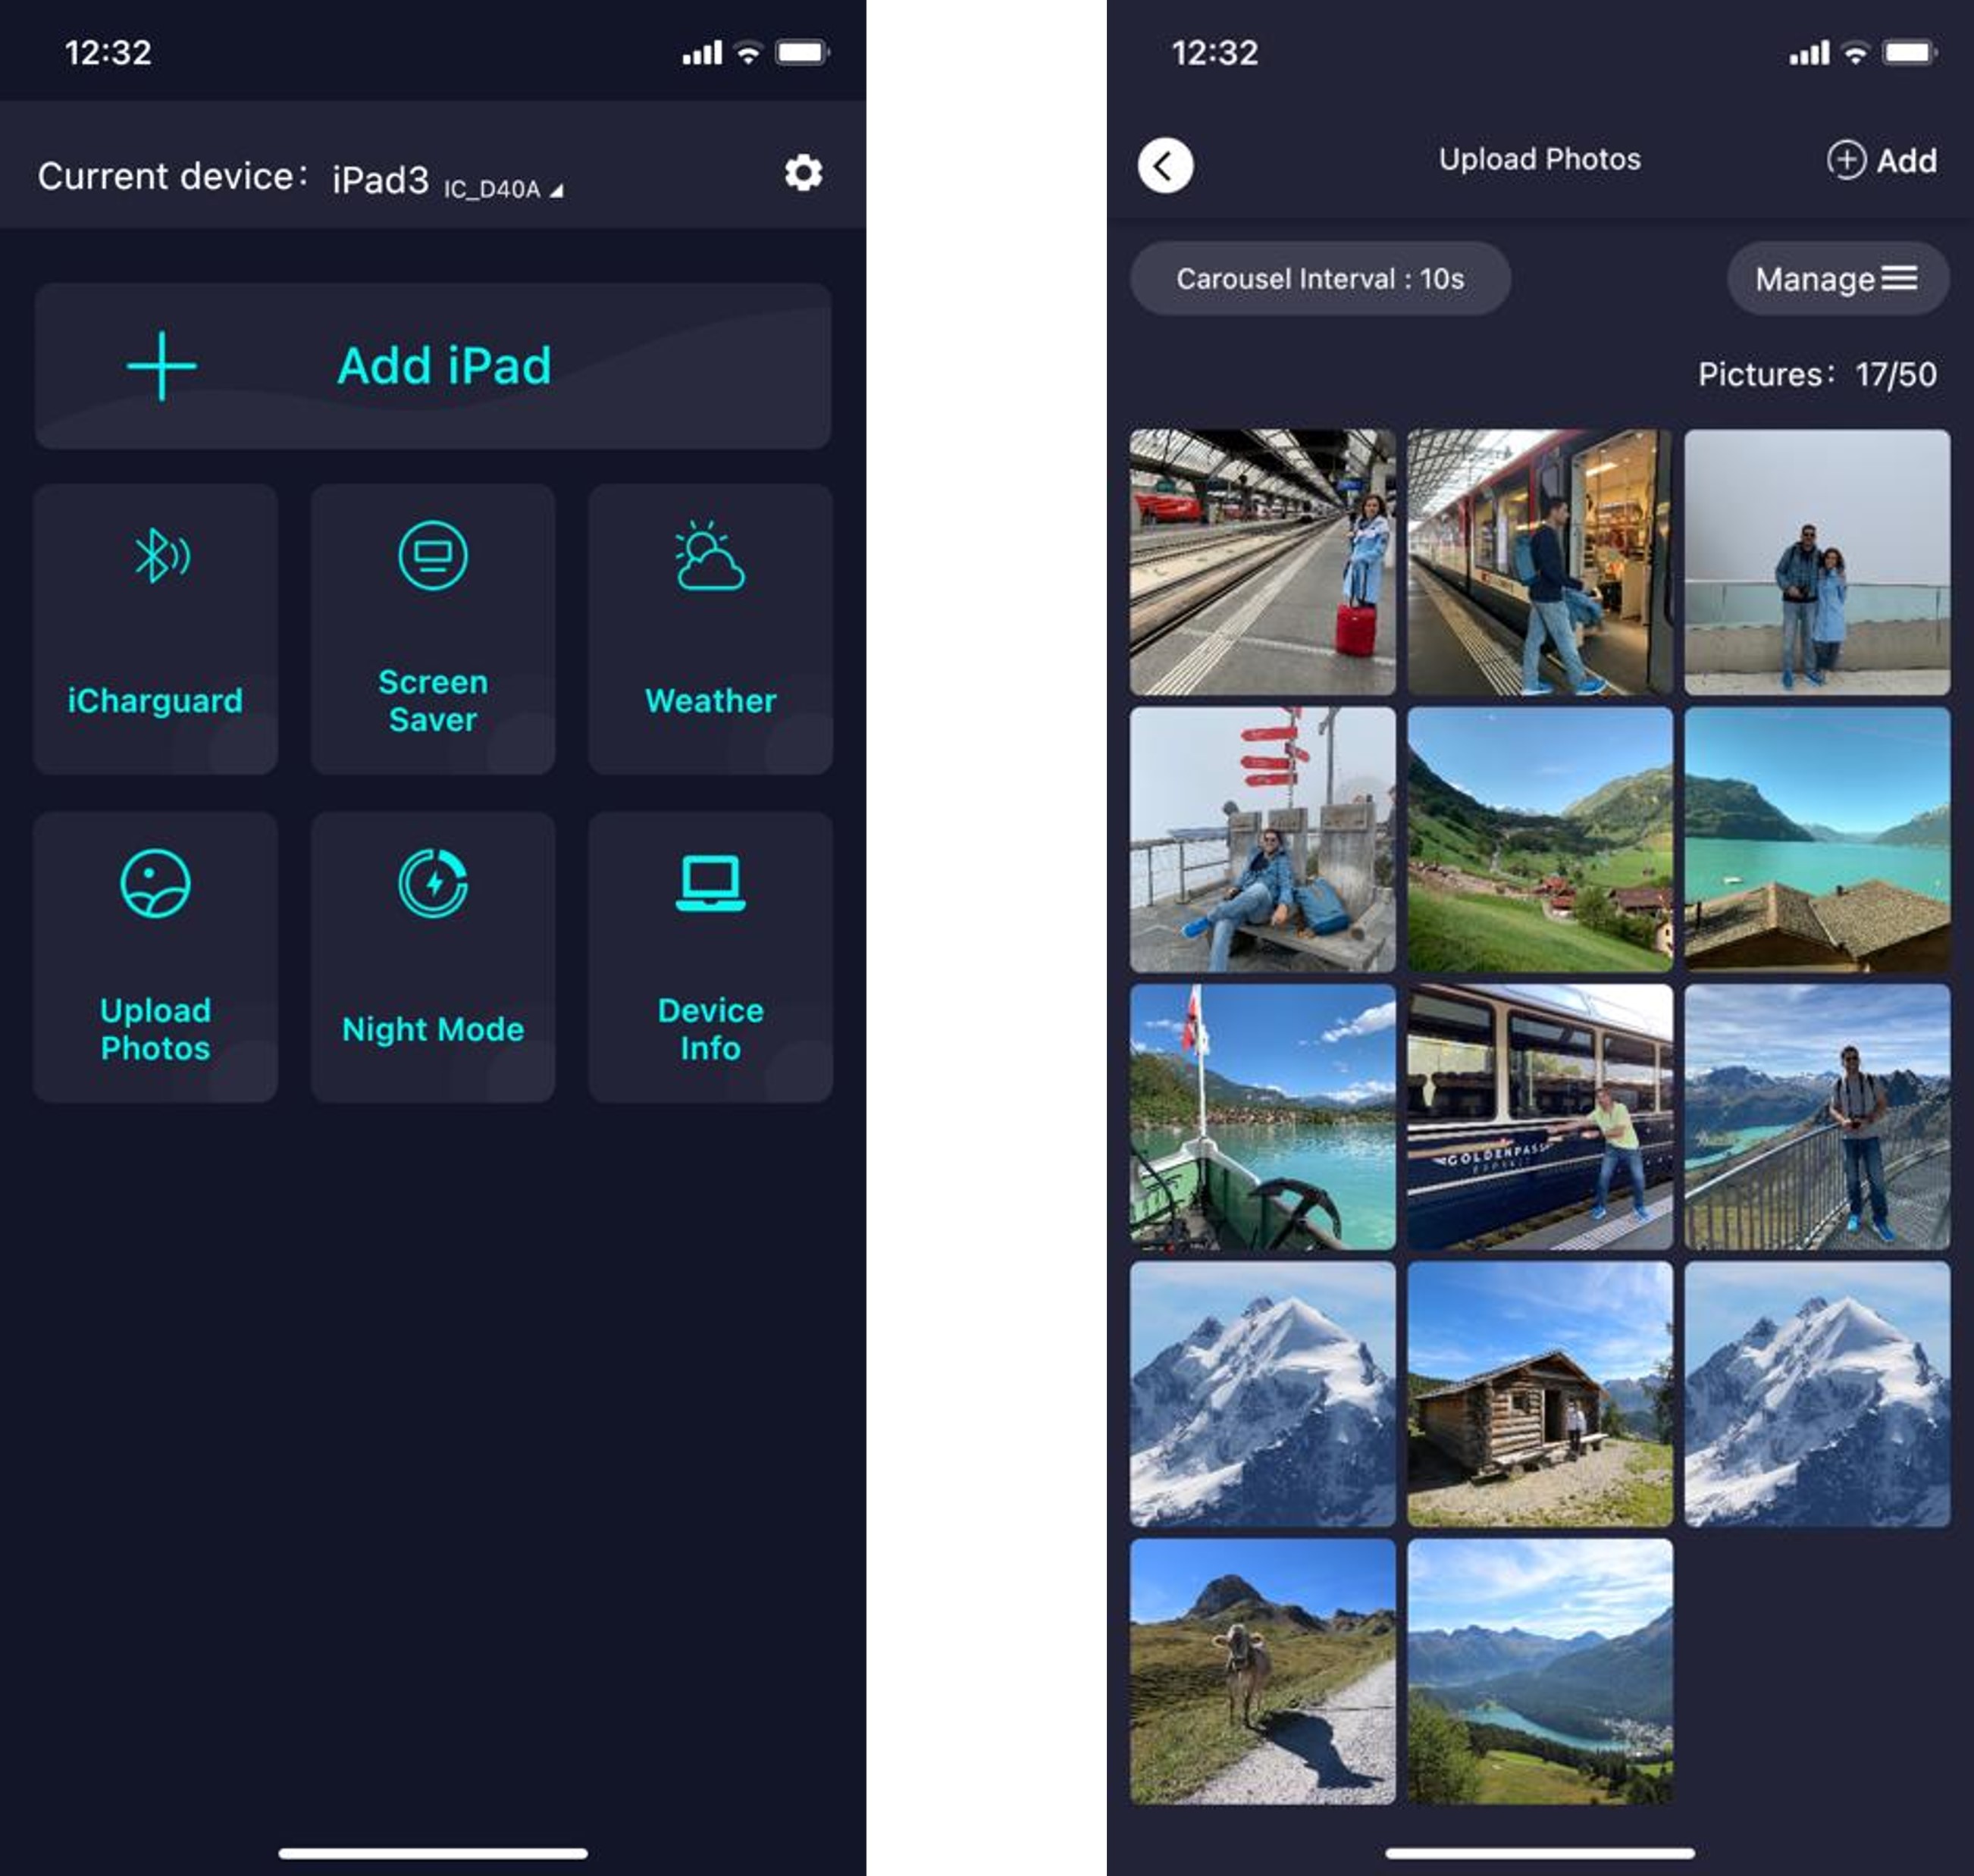Open the Carousel Interval setting
The image size is (1974, 1876).
coord(1320,280)
